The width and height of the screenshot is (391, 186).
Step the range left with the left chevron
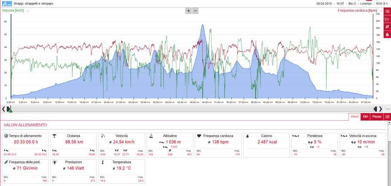[3, 109]
